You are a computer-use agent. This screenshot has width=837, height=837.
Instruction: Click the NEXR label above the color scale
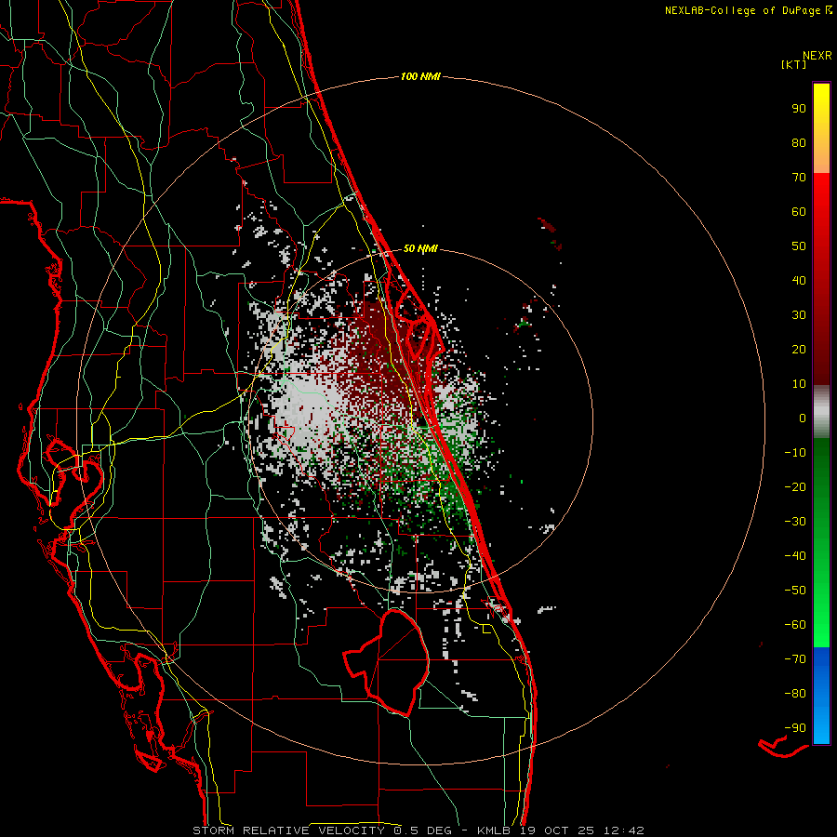click(x=817, y=56)
